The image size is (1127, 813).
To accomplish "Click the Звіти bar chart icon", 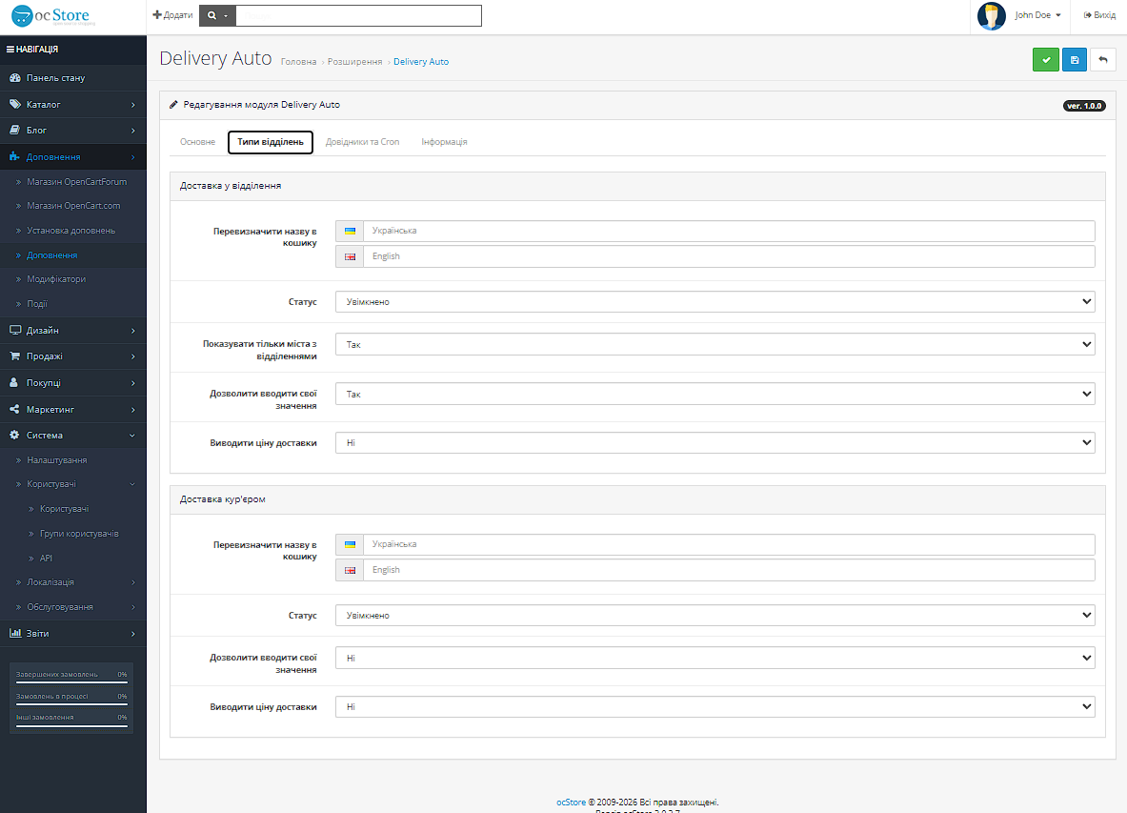I will click(x=14, y=633).
